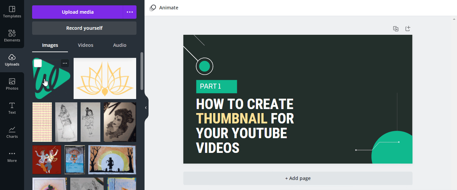457x190 pixels.
Task: Switch to the Images tab
Action: click(x=50, y=45)
